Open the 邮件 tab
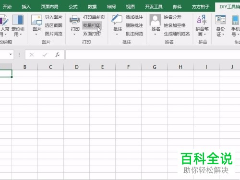The height and width of the screenshot is (180, 240). (x=177, y=7)
